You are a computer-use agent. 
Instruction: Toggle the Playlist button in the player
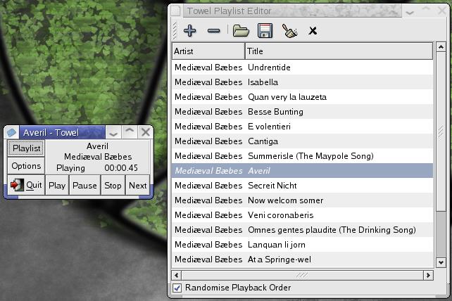pos(26,148)
